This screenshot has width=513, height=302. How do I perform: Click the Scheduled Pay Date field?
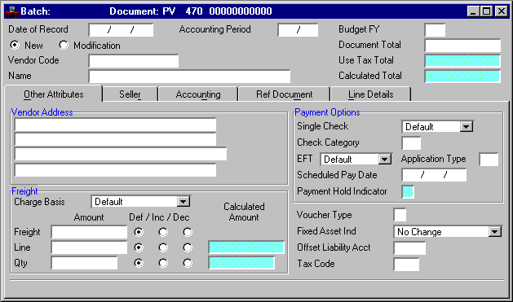tap(434, 175)
